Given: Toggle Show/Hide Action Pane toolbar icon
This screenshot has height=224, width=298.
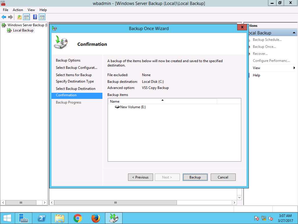Looking at the screenshot, I should pyautogui.click(x=42, y=17).
